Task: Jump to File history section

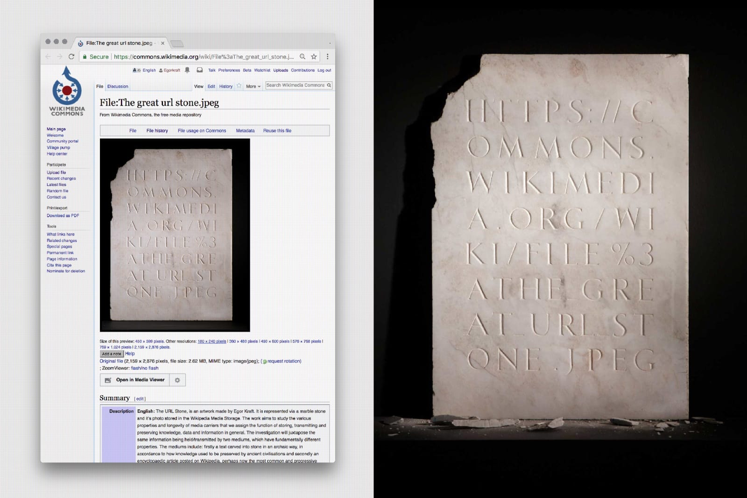Action: pyautogui.click(x=157, y=131)
